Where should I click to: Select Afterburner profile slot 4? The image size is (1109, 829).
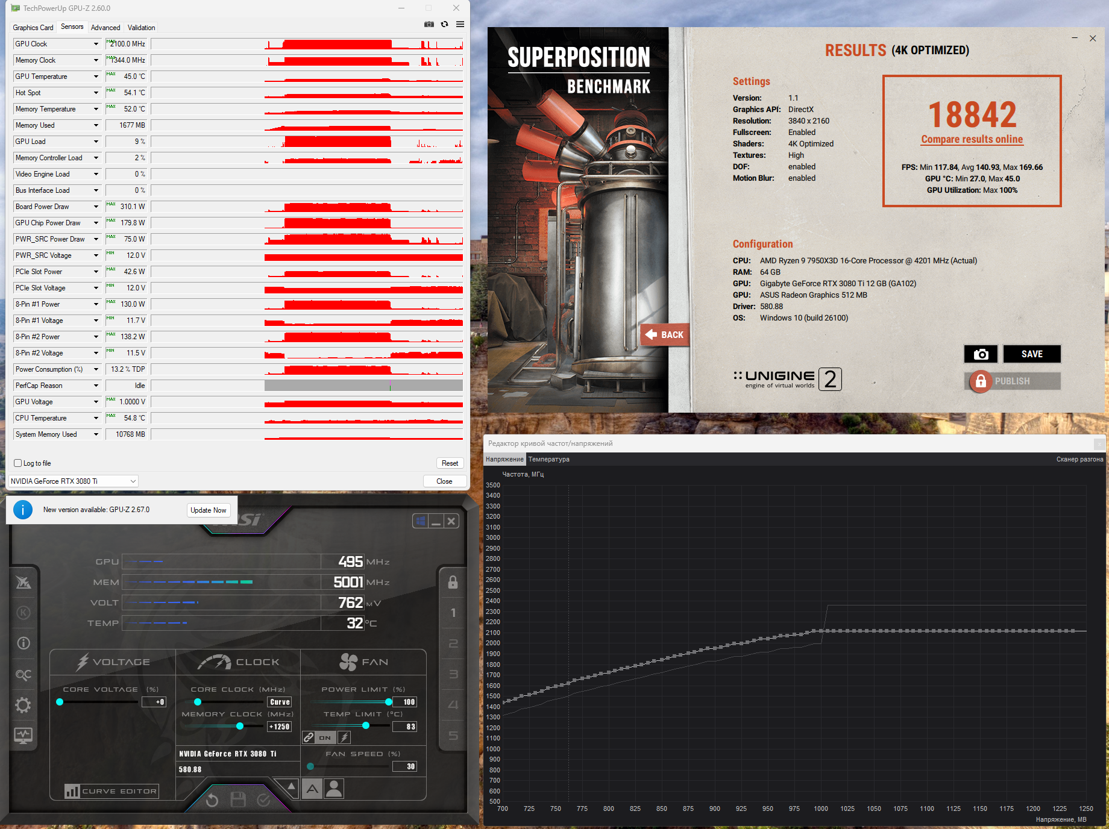pos(453,705)
